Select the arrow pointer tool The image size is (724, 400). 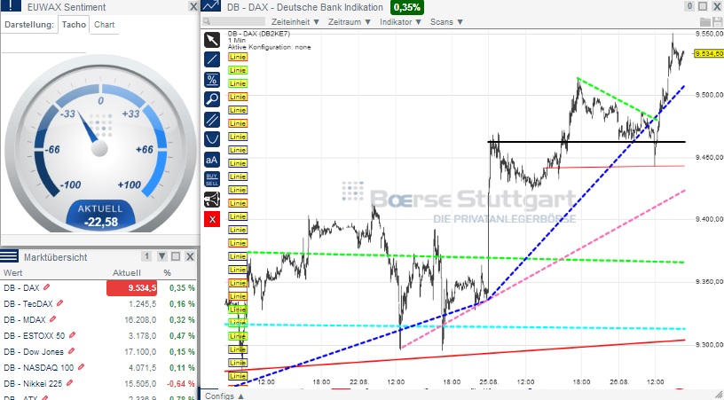(x=212, y=40)
